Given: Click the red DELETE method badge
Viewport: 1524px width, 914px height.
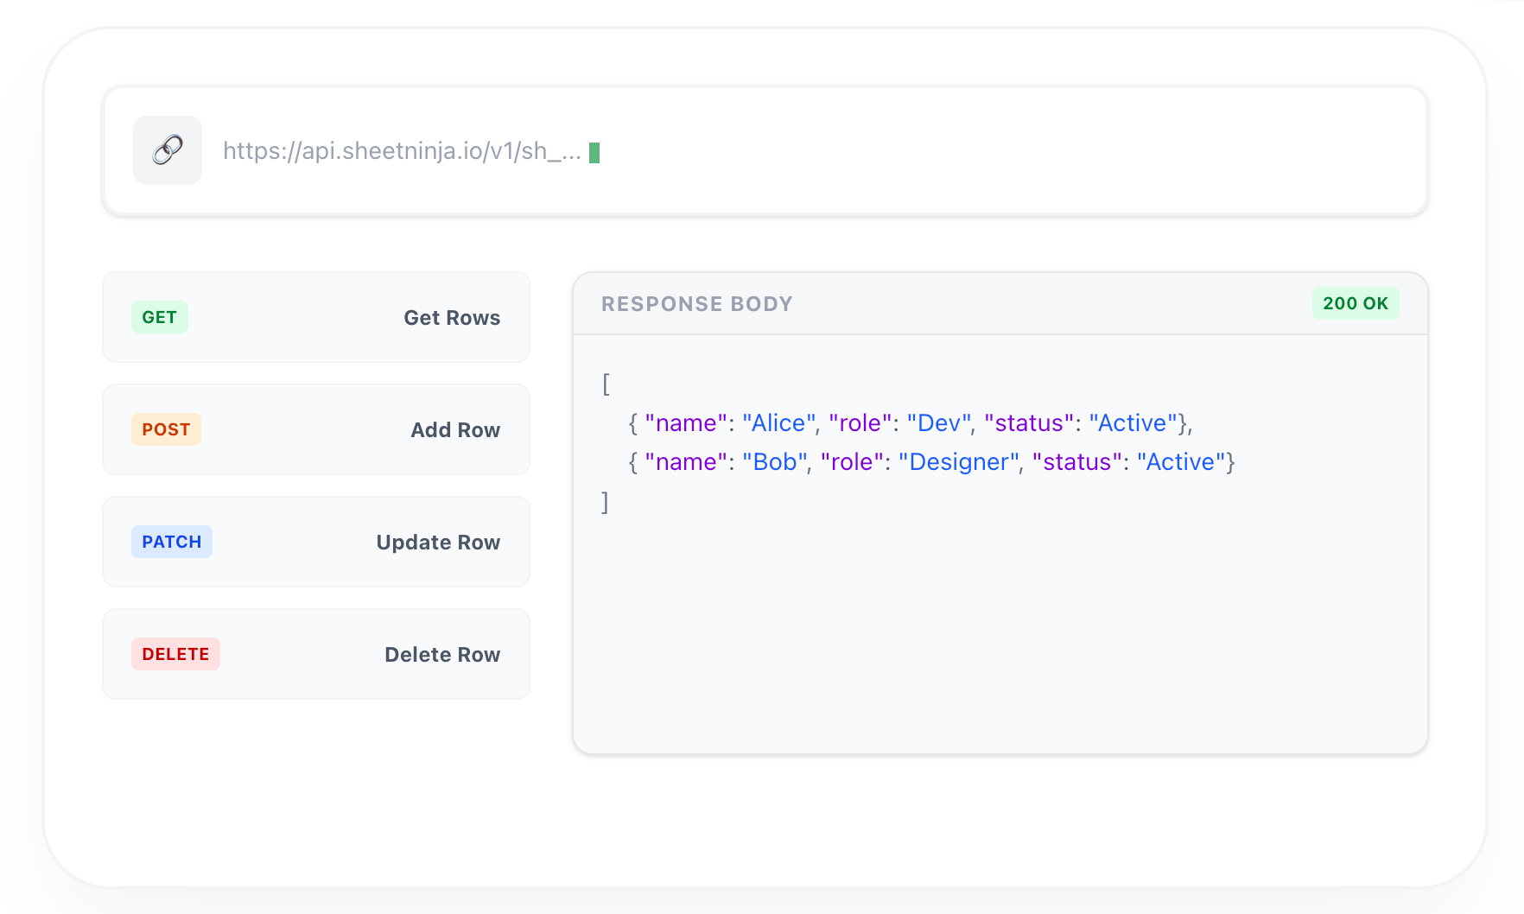Looking at the screenshot, I should [175, 654].
